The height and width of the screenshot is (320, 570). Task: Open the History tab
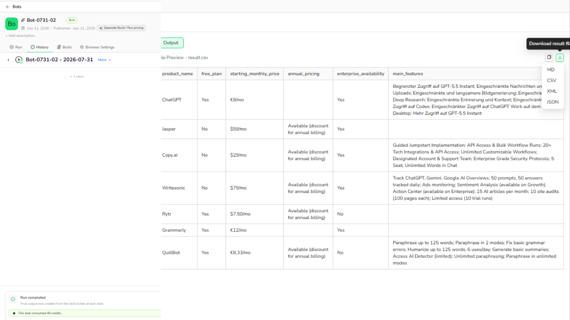[x=39, y=47]
